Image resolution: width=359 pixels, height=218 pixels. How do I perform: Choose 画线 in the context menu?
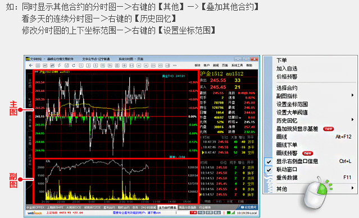tap(281, 137)
